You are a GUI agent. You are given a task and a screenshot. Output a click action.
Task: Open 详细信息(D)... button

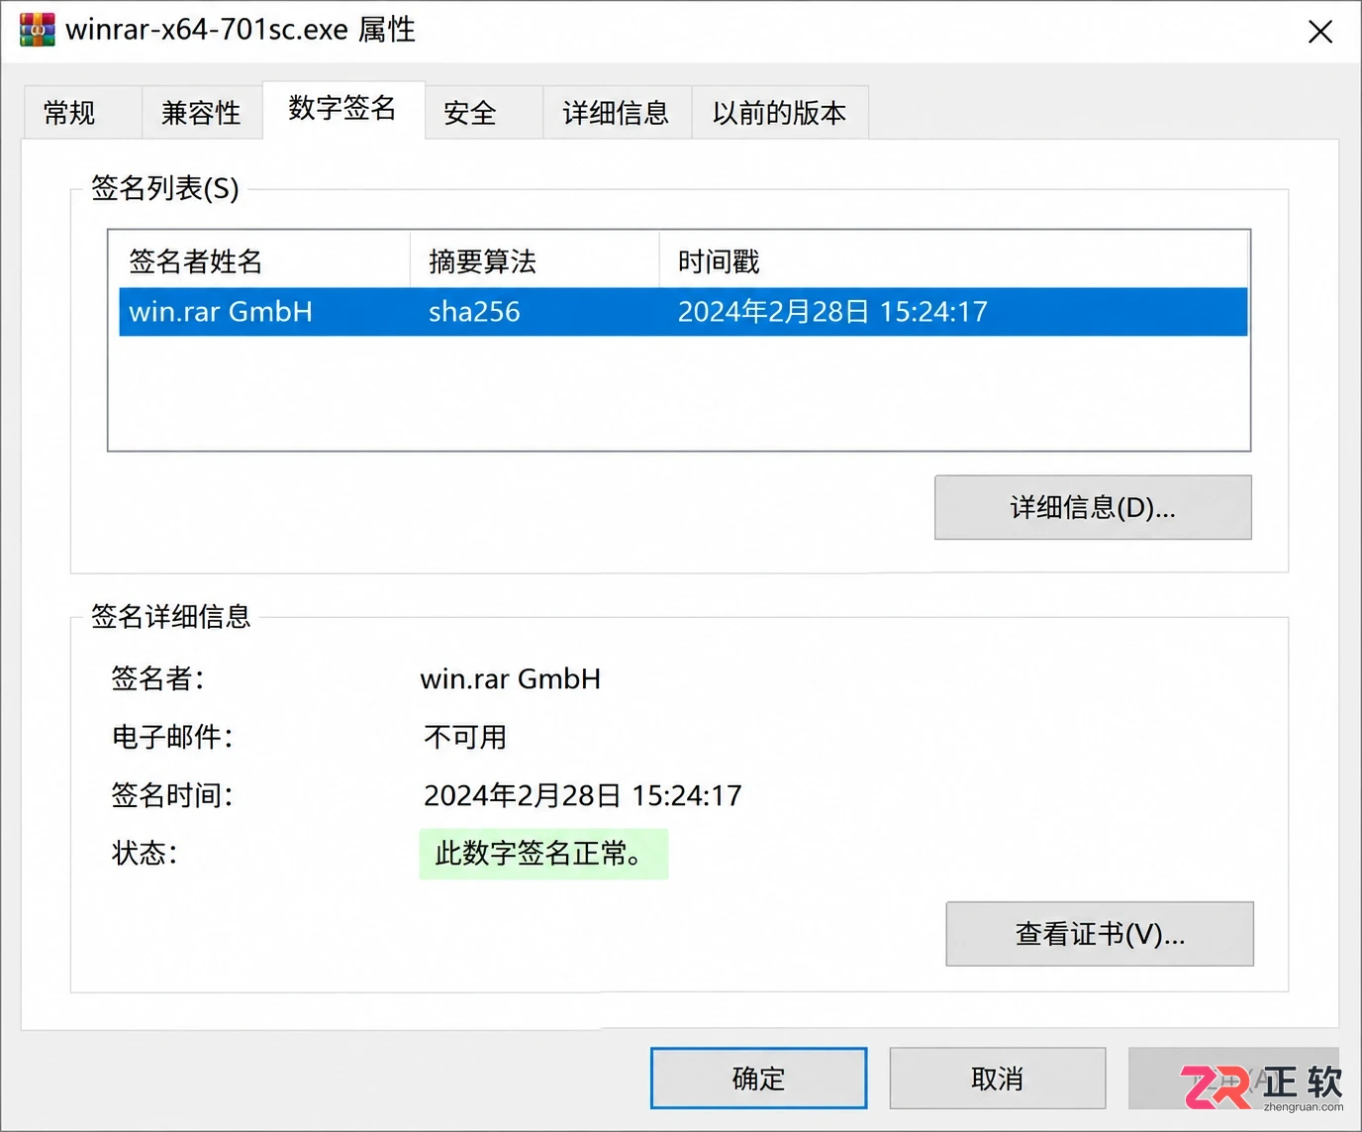[1093, 508]
